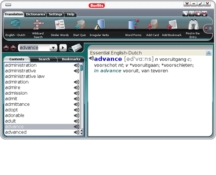Go forward with the right red arrow
This screenshot has width=216, height=175.
pos(13,48)
